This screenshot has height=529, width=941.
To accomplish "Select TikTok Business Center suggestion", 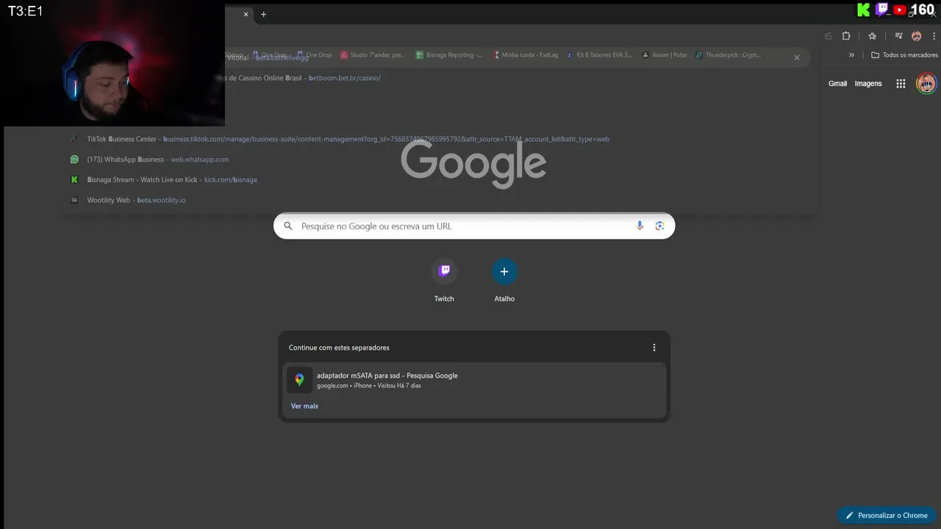I will (x=440, y=139).
